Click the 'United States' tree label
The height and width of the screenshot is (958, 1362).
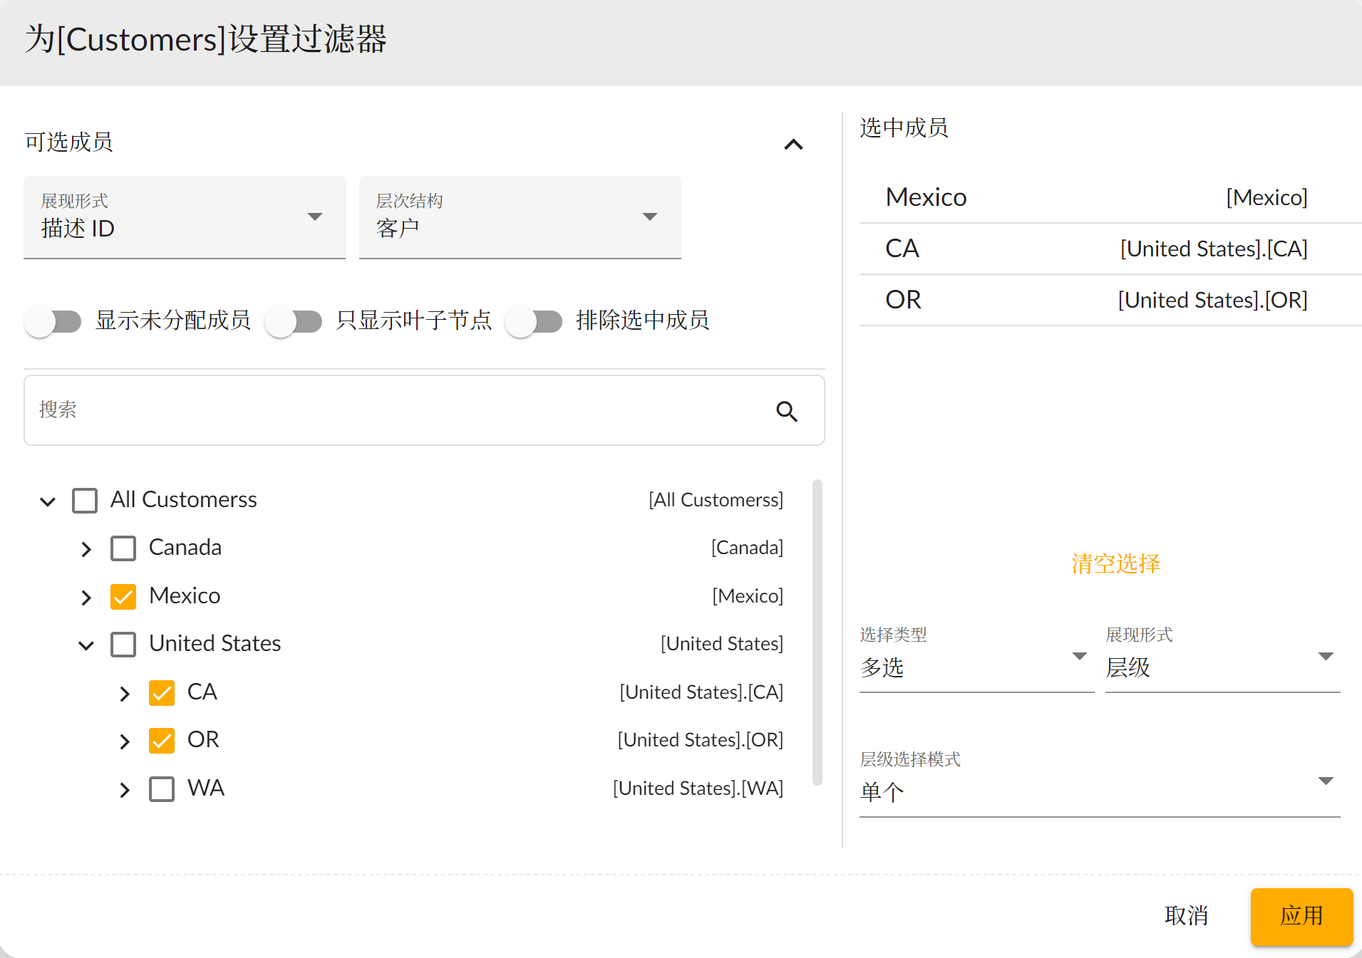click(215, 643)
